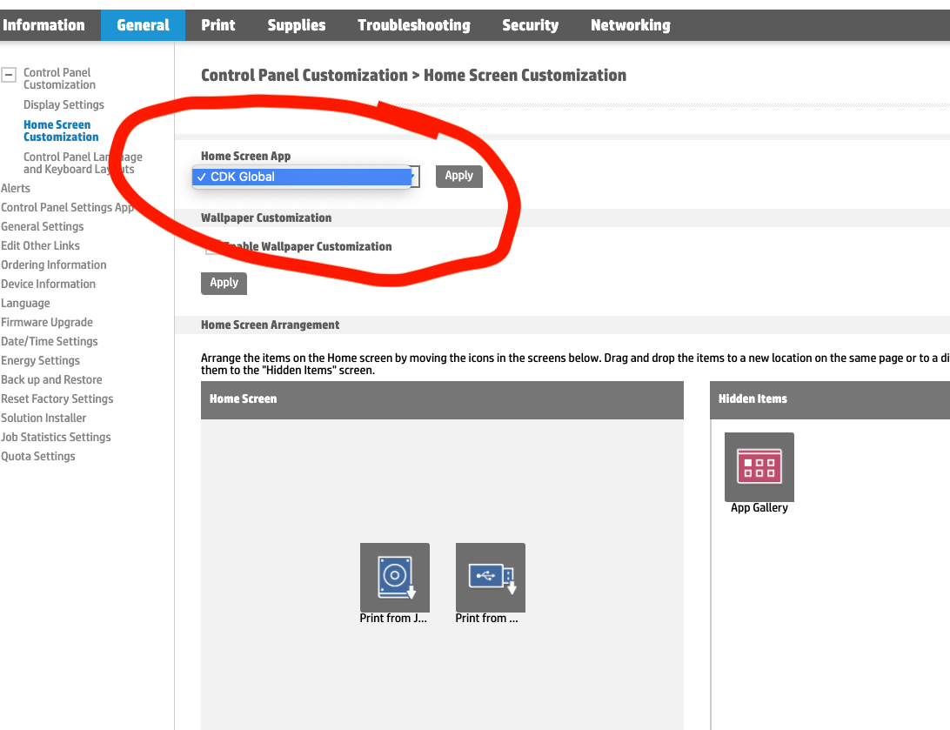
Task: Switch to the Networking tab
Action: coord(630,25)
